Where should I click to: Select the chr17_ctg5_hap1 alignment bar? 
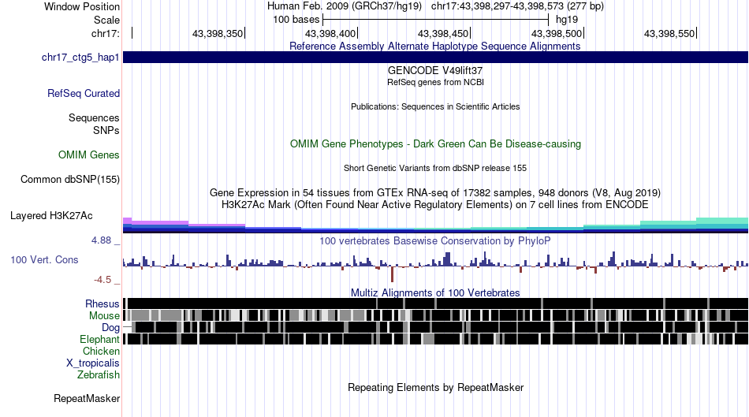436,58
